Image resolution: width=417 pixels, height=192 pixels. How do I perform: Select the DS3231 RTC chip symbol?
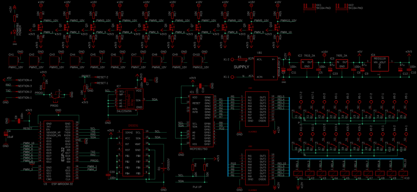(x=133, y=153)
